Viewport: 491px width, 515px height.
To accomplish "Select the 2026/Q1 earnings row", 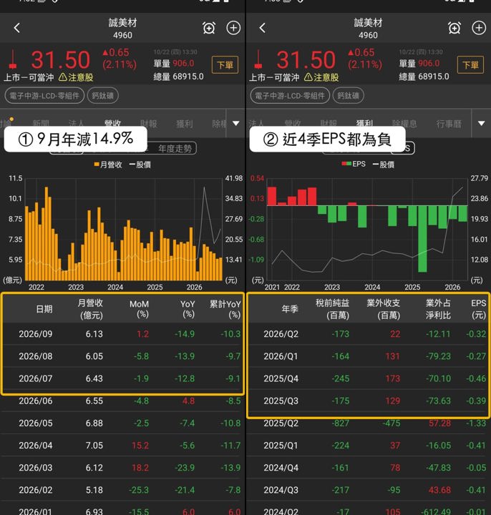I will [x=368, y=356].
